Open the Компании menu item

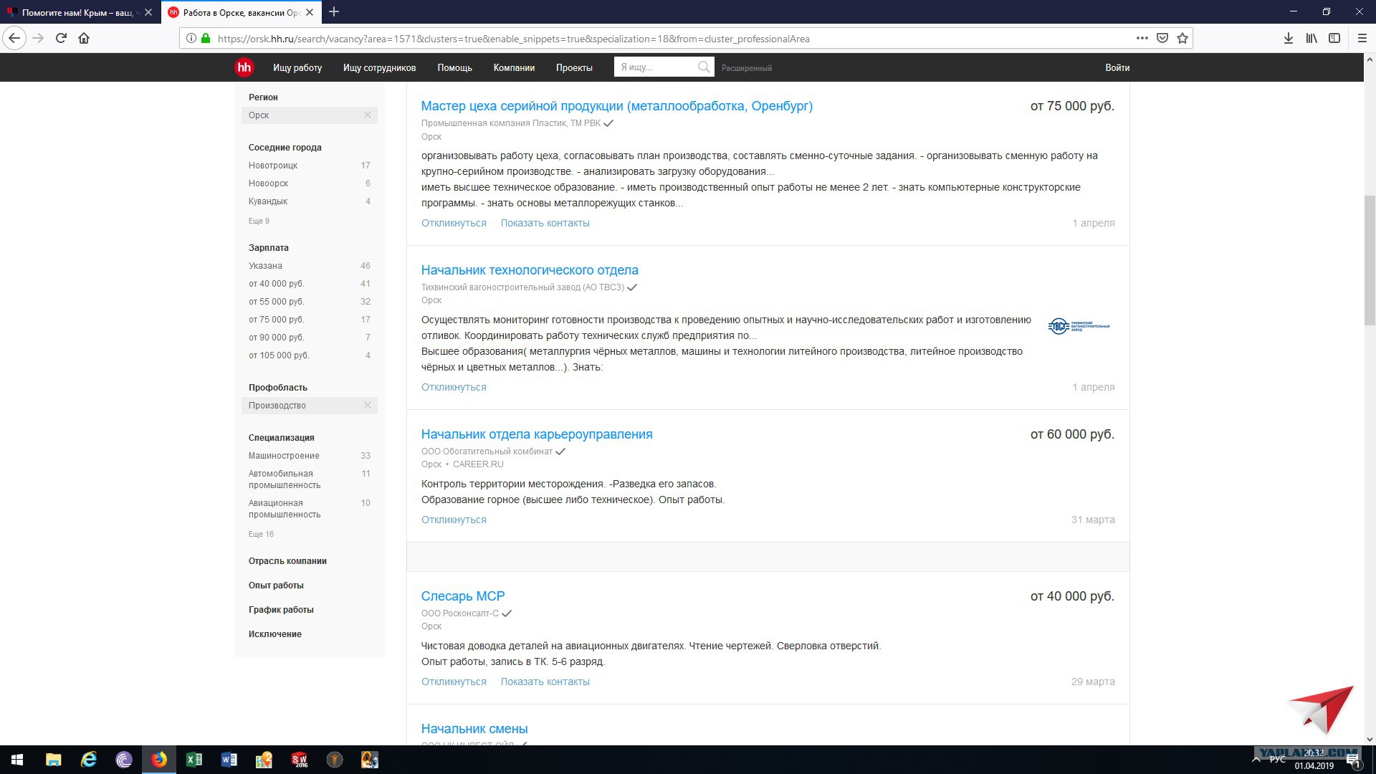514,67
